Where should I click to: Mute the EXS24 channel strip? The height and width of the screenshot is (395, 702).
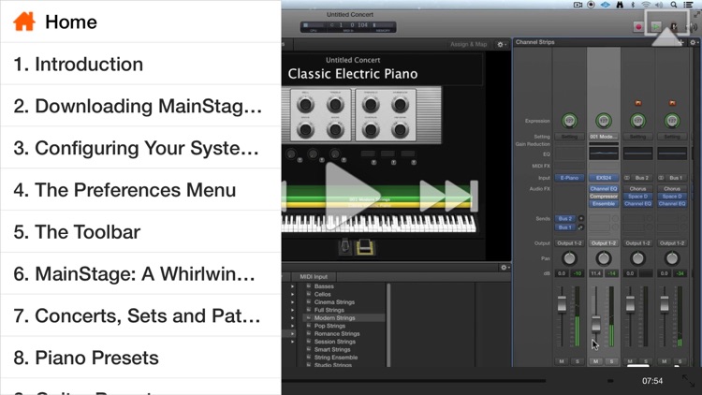595,361
